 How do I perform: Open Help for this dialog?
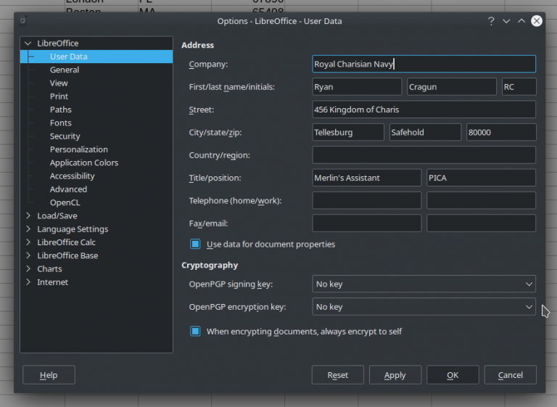[x=49, y=375]
